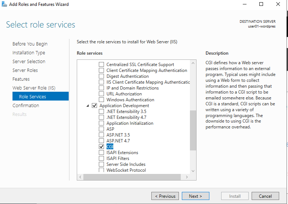Image resolution: width=288 pixels, height=204 pixels.
Task: Click the scroll down arrow of role services list
Action: point(193,171)
